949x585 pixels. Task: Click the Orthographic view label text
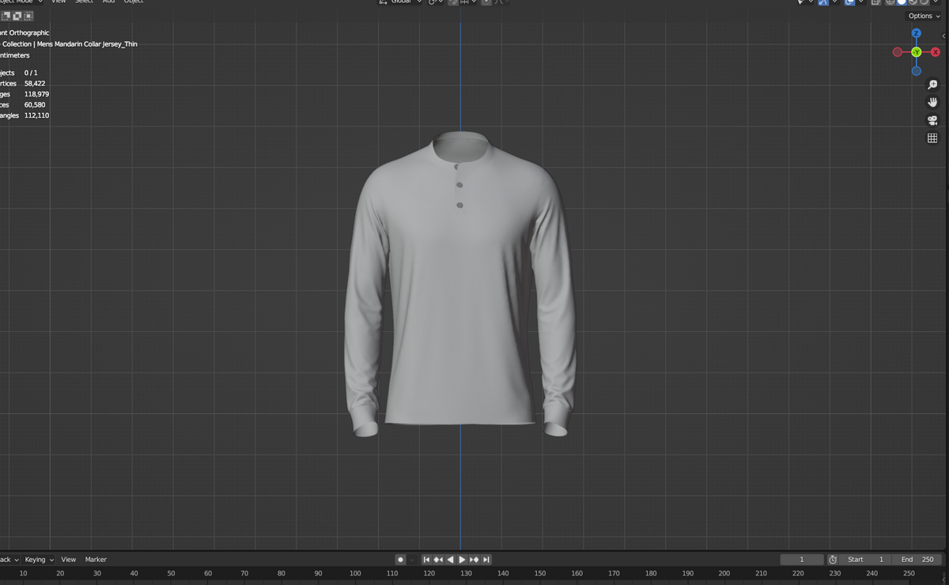pos(28,33)
